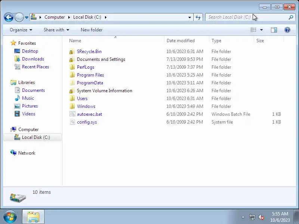This screenshot has width=299, height=224.
Task: Sort by Type column header
Action: point(231,41)
